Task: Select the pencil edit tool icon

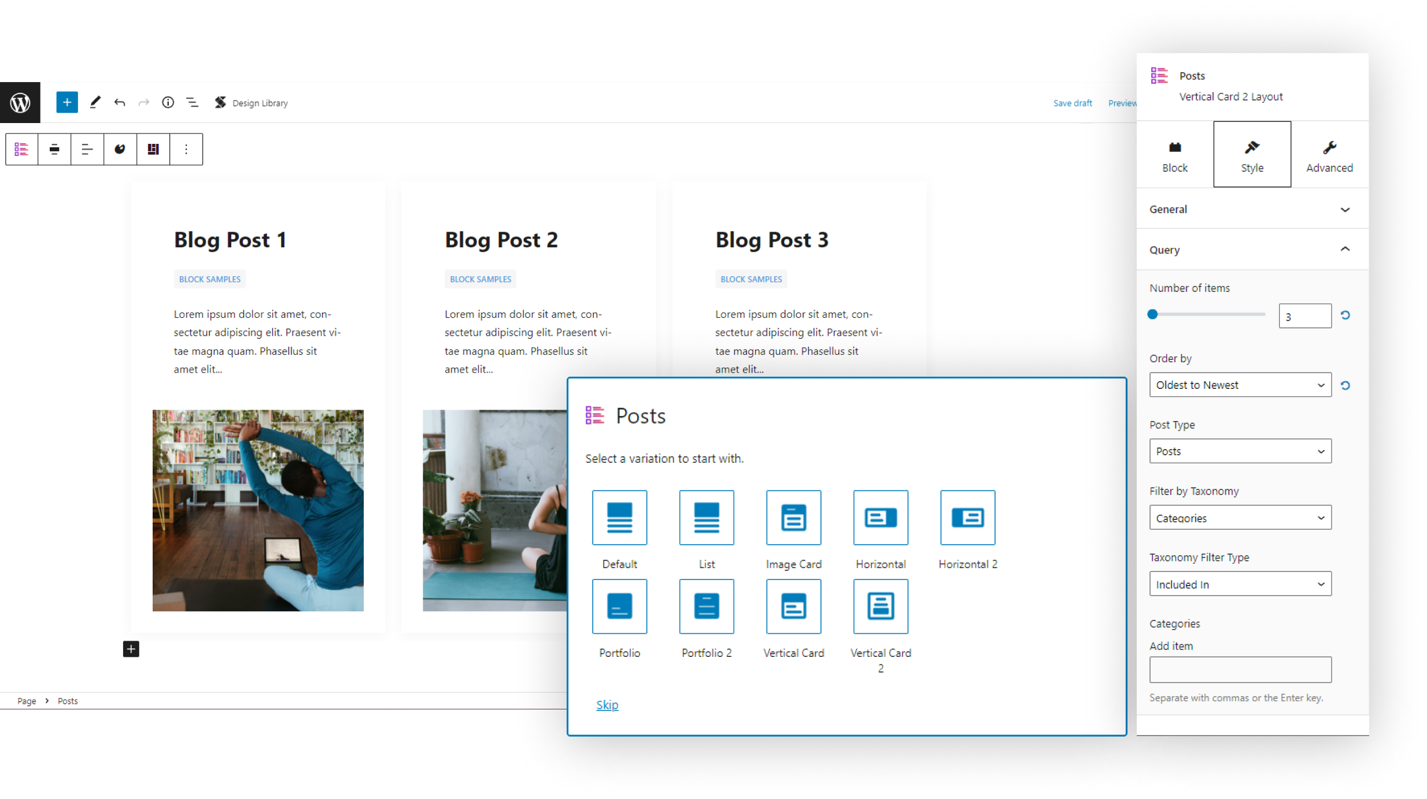Action: pyautogui.click(x=95, y=103)
